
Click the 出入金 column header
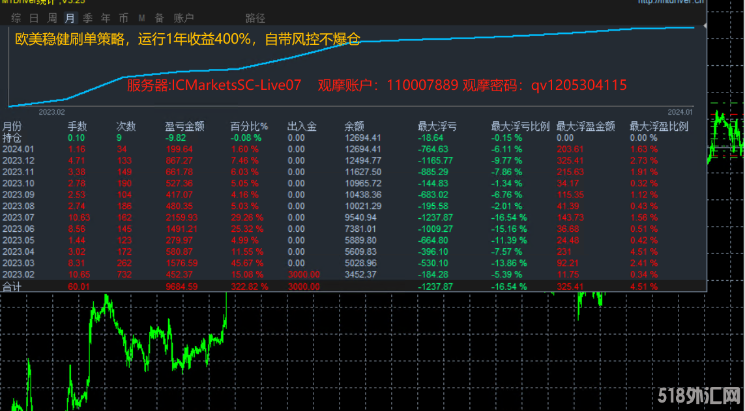pyautogui.click(x=302, y=126)
